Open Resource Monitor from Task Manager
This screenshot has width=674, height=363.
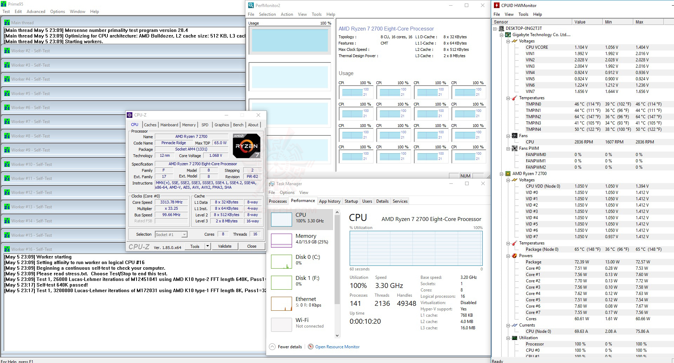coord(337,347)
